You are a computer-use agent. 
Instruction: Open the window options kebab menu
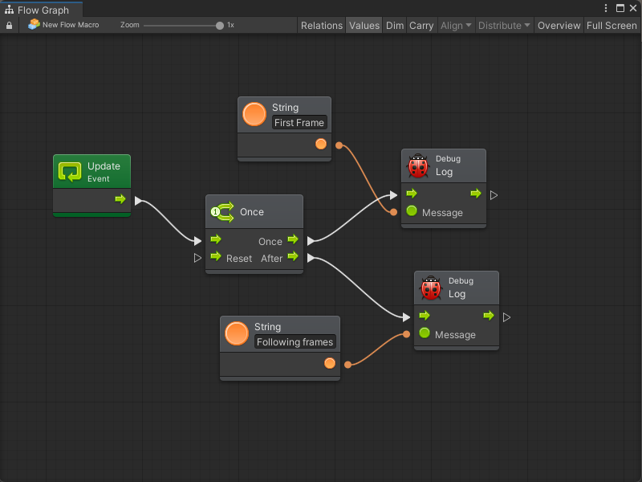coord(606,8)
